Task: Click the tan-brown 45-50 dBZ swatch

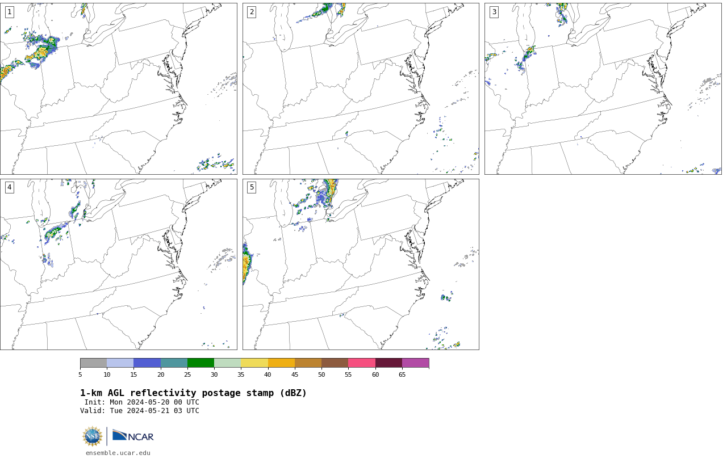Action: (x=308, y=363)
